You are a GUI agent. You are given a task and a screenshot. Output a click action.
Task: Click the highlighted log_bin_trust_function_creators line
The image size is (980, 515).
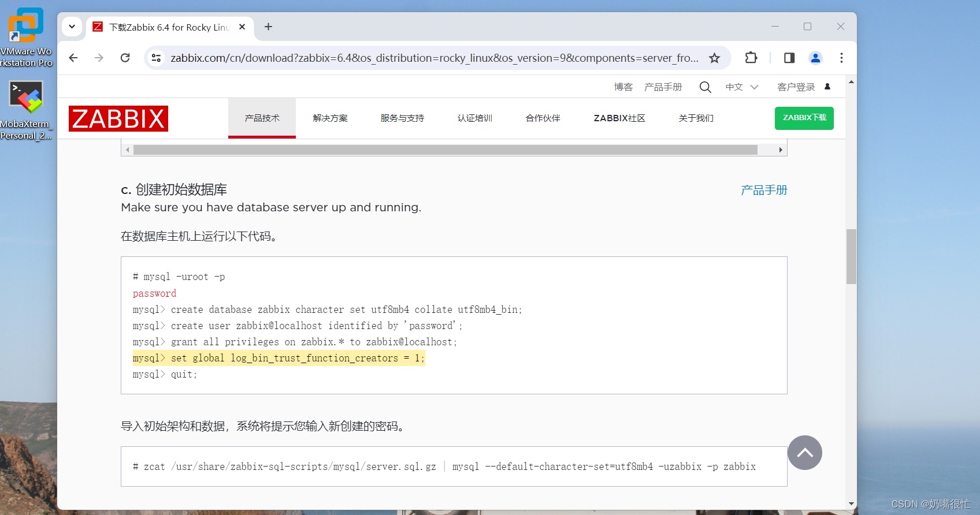(x=279, y=358)
